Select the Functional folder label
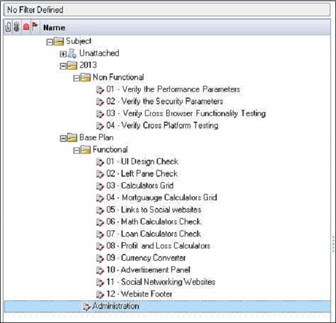Screen dimensions: 336x323 (110, 150)
